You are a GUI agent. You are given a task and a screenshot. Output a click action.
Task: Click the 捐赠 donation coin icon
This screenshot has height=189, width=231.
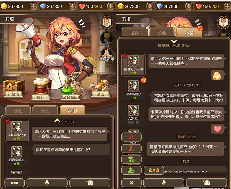coord(107,39)
